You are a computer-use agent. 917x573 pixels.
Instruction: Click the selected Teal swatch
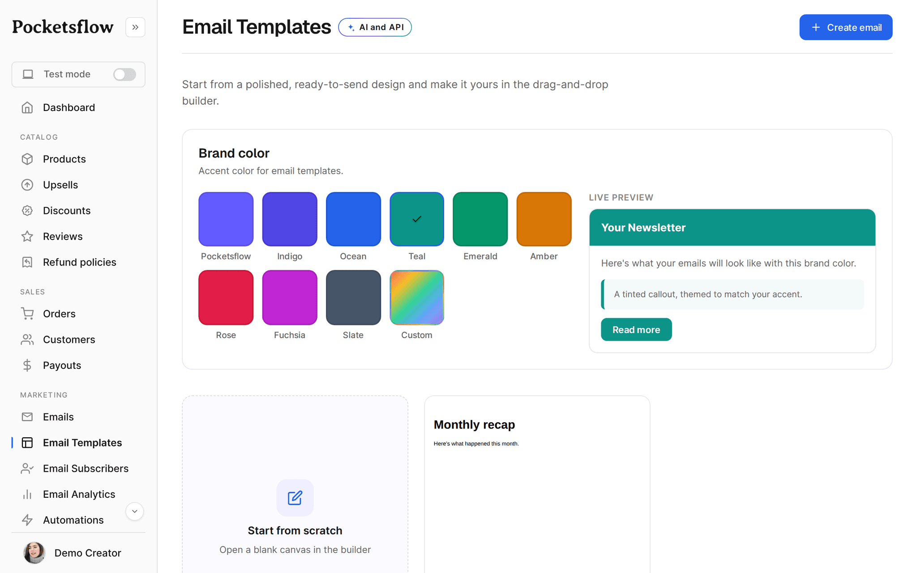click(417, 219)
